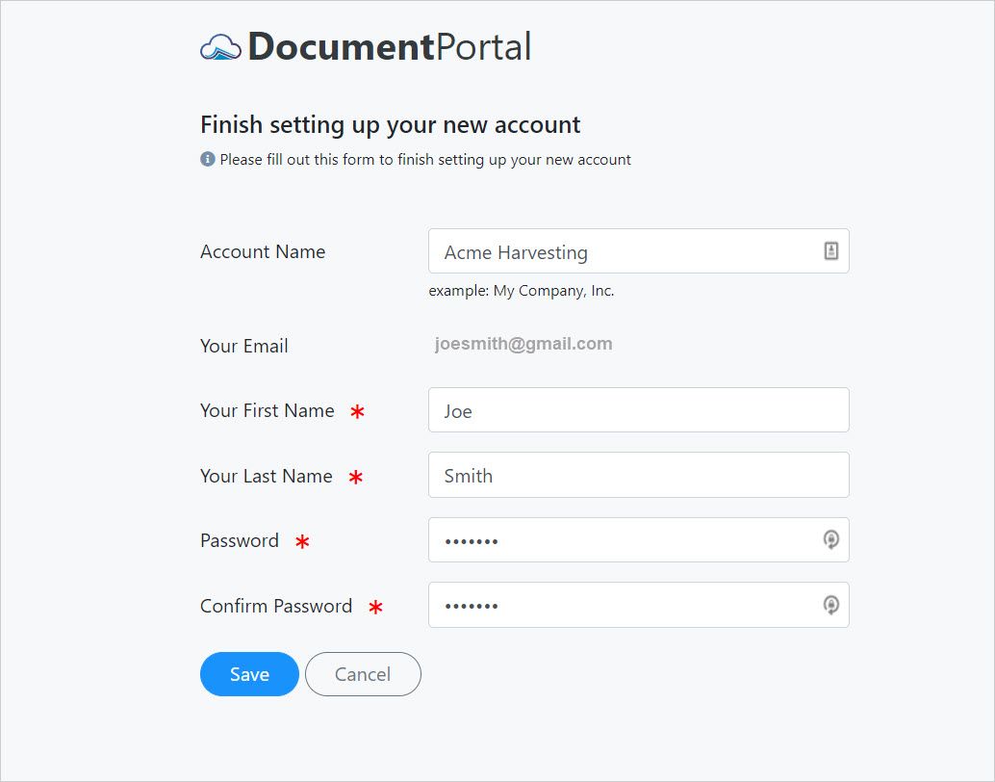This screenshot has width=995, height=782.
Task: Click the red asterisk next to Password label
Action: [x=303, y=542]
